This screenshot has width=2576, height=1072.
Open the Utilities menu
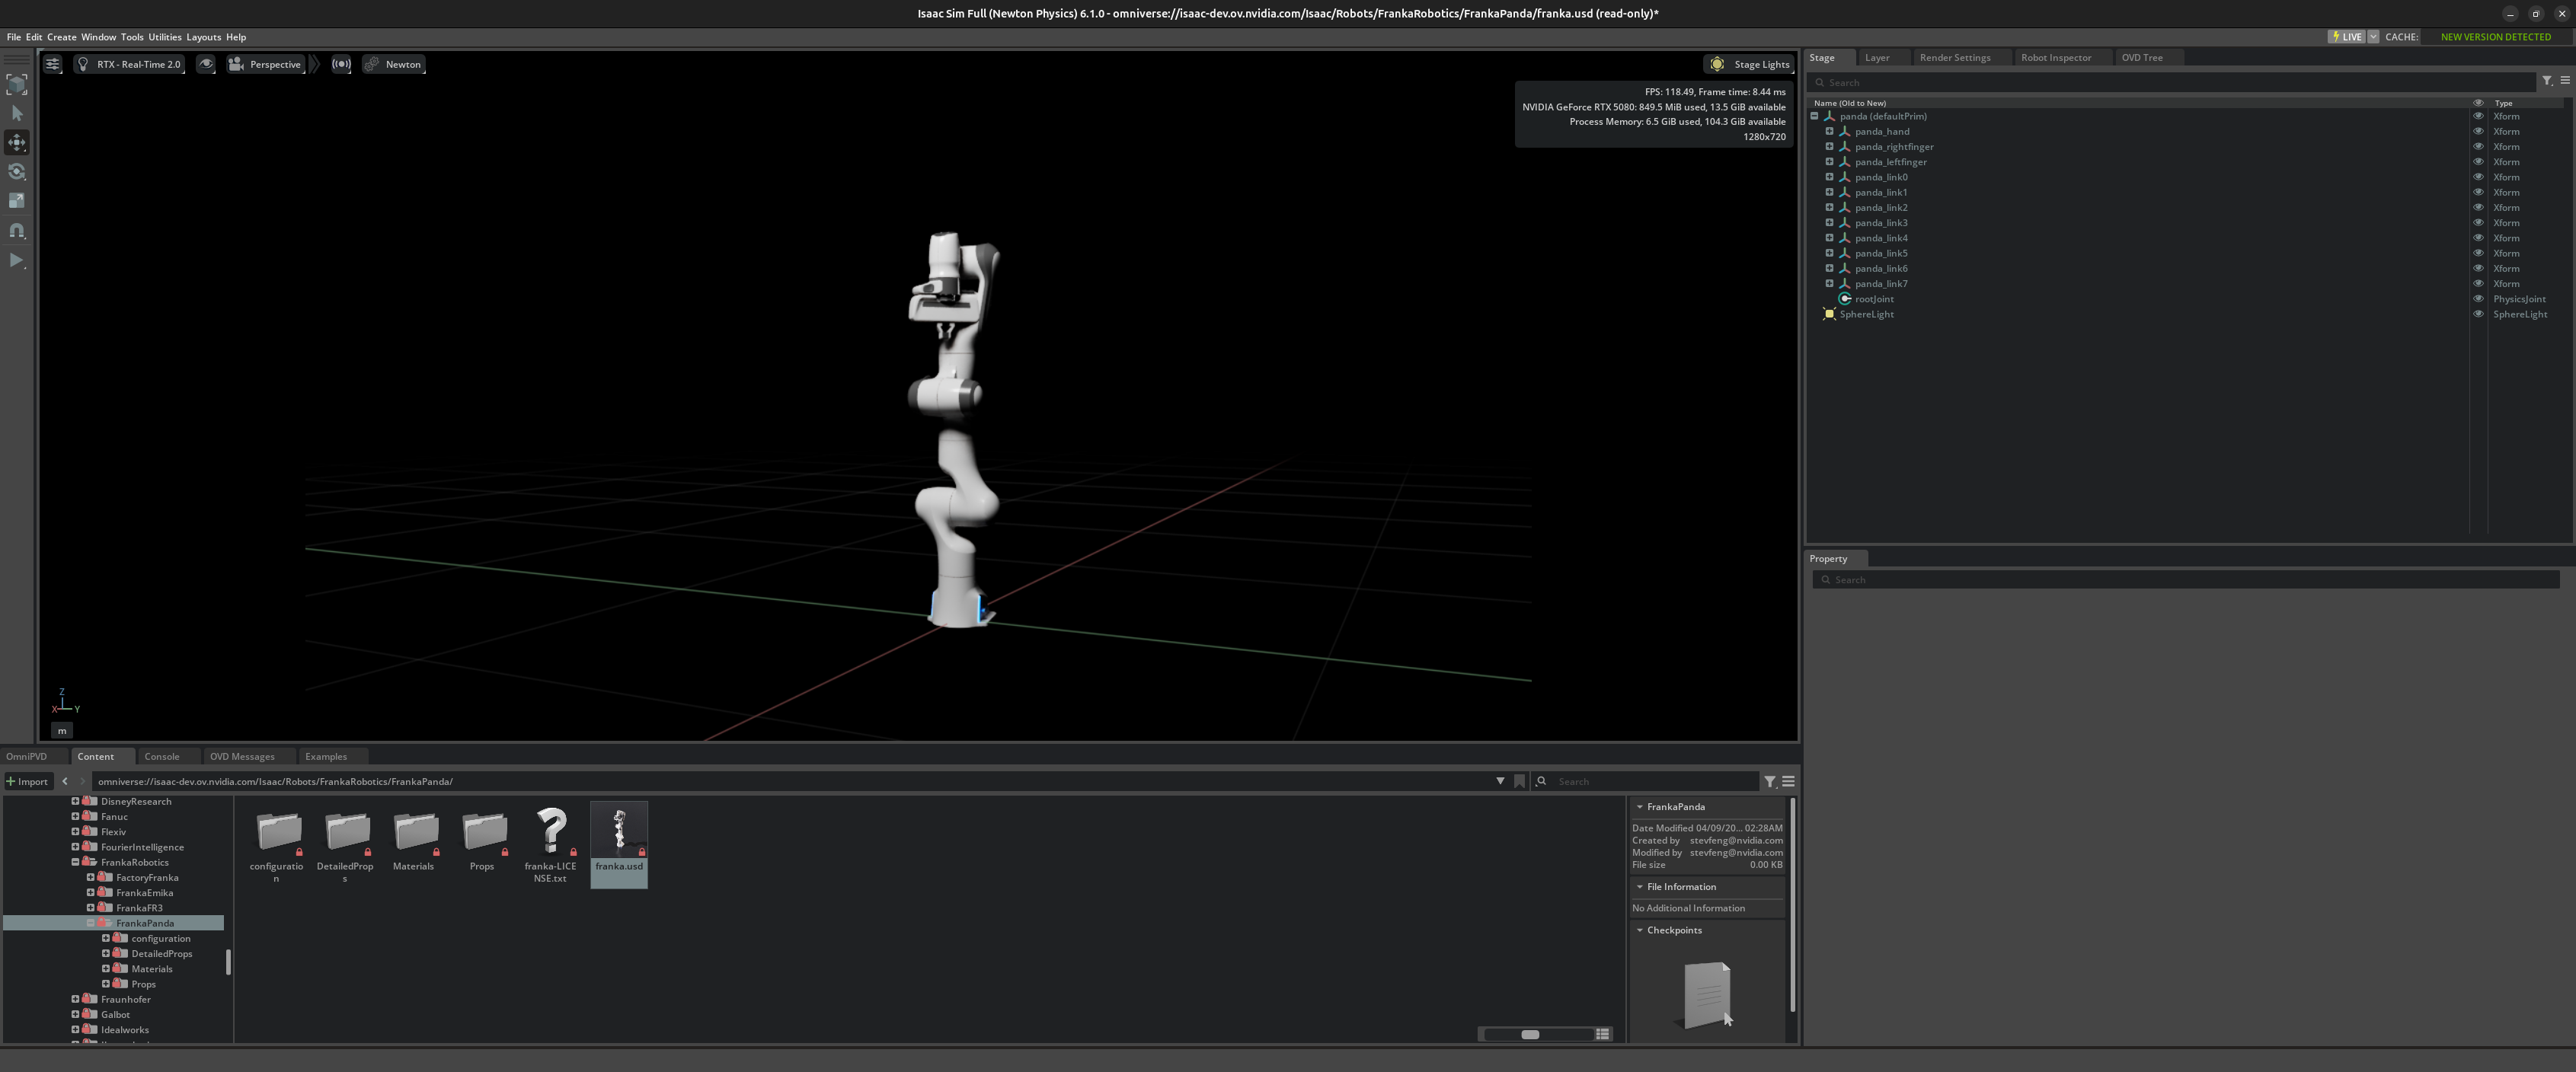[165, 37]
